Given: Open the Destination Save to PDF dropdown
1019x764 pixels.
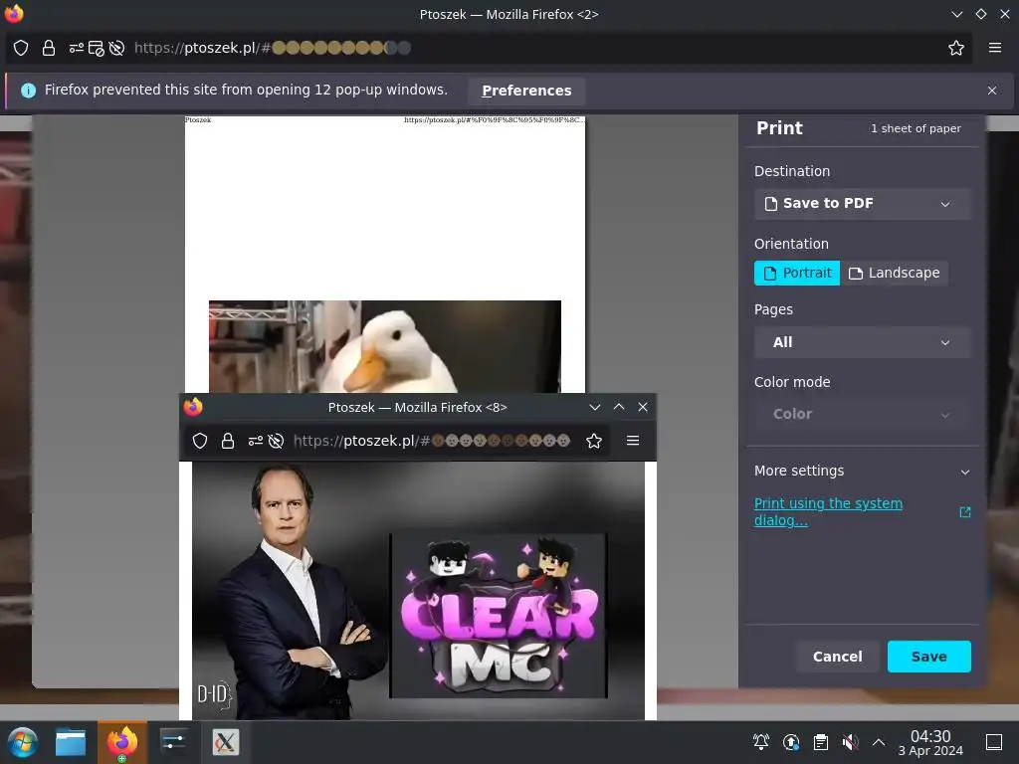Looking at the screenshot, I should coord(862,203).
